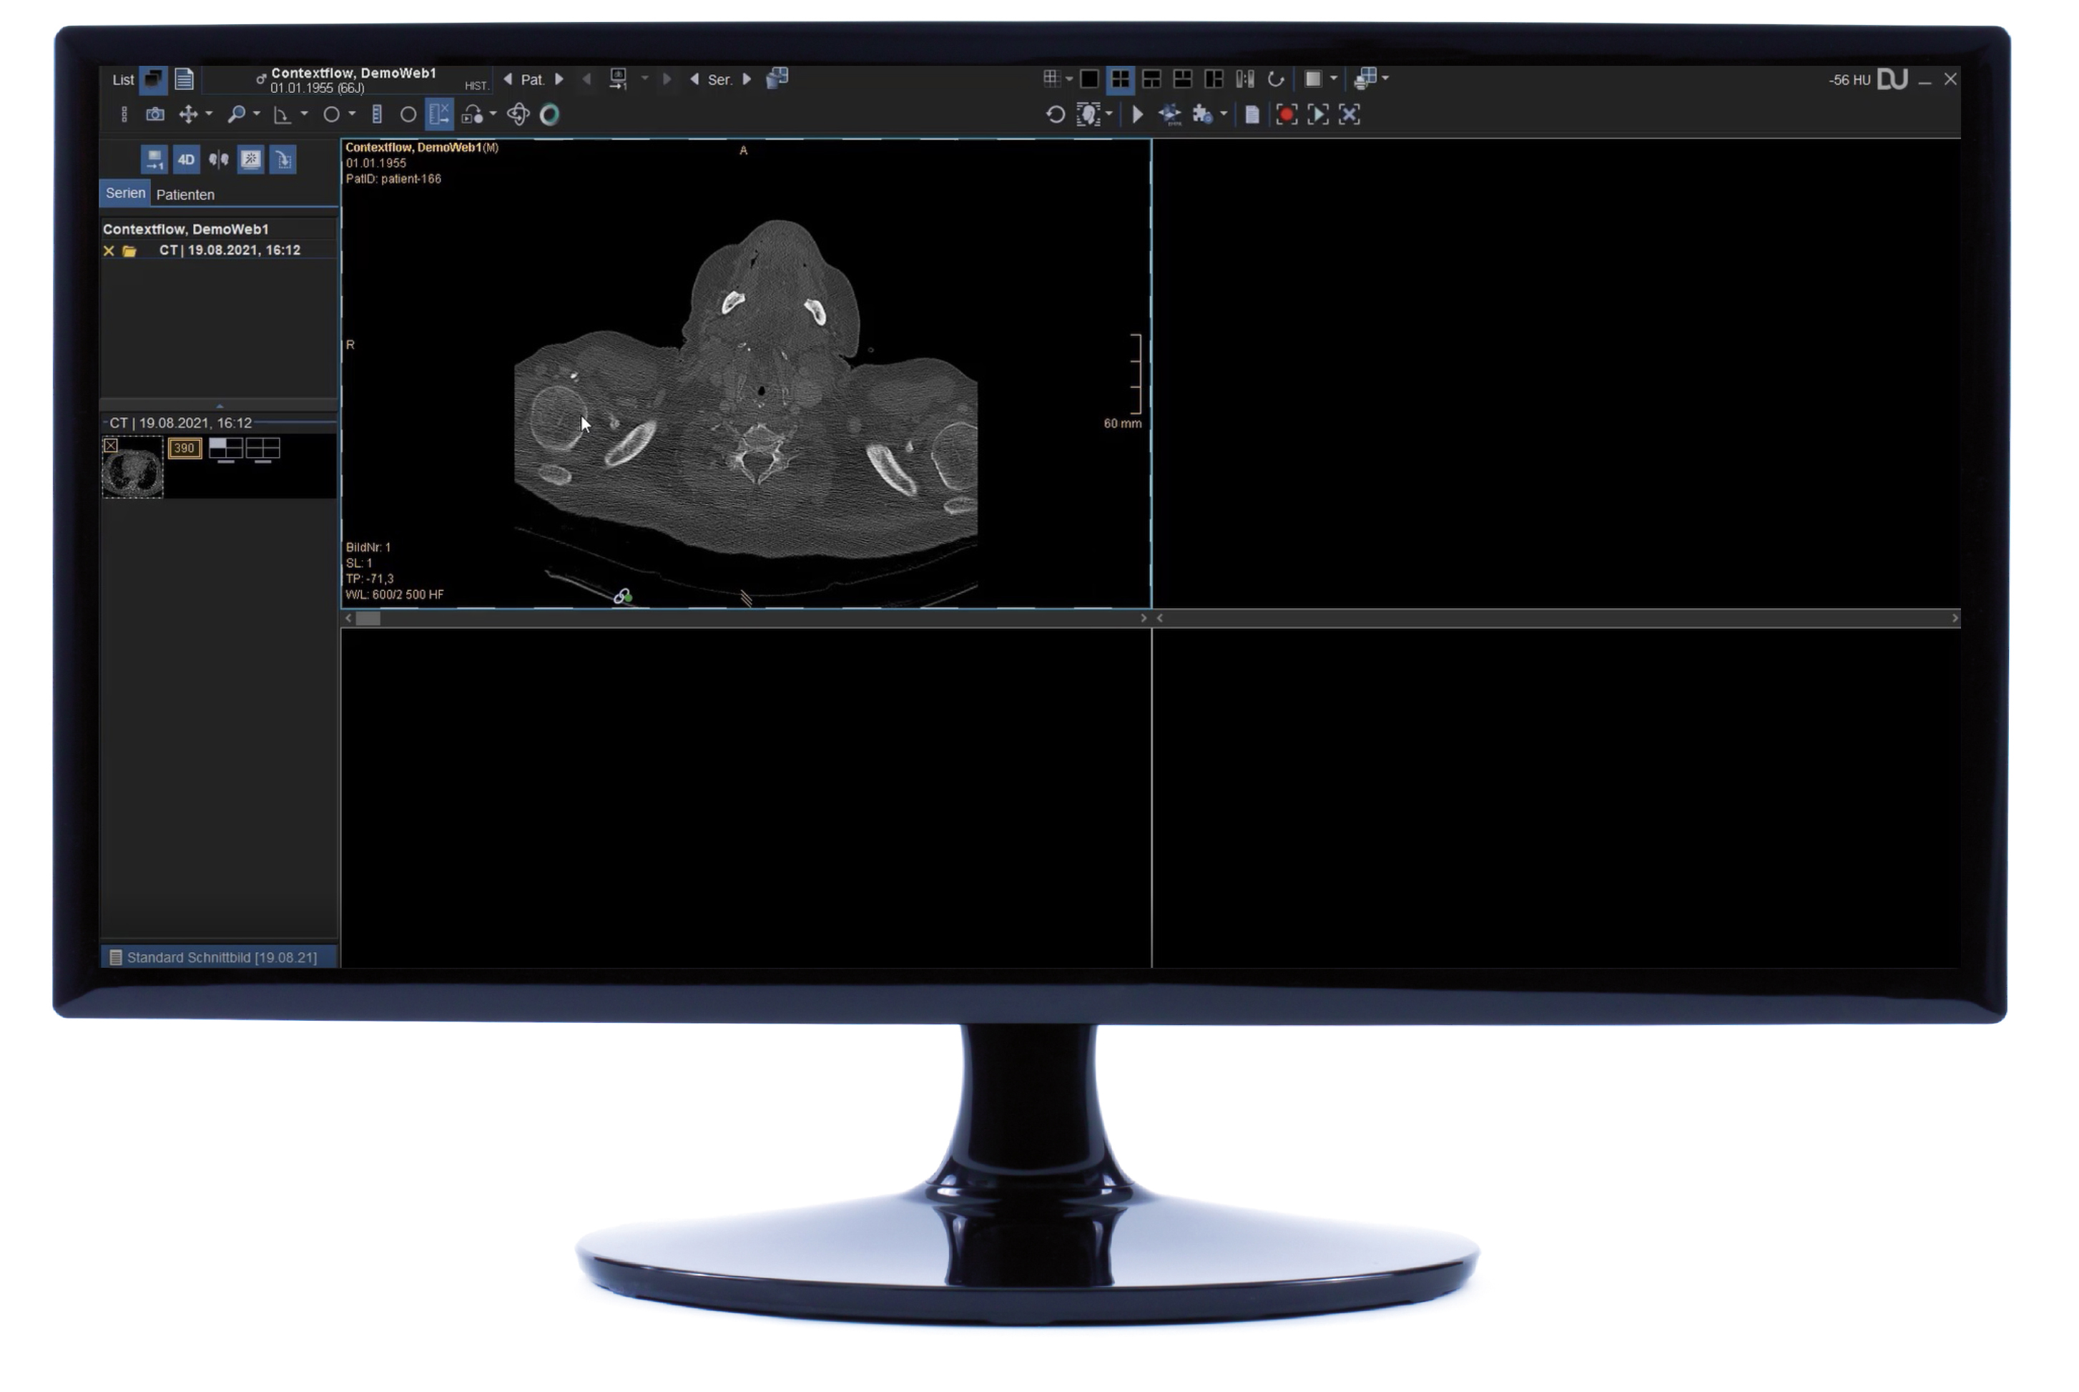Viewport: 2079px width, 1392px height.
Task: Open the pan tool dropdown arrow
Action: point(210,114)
